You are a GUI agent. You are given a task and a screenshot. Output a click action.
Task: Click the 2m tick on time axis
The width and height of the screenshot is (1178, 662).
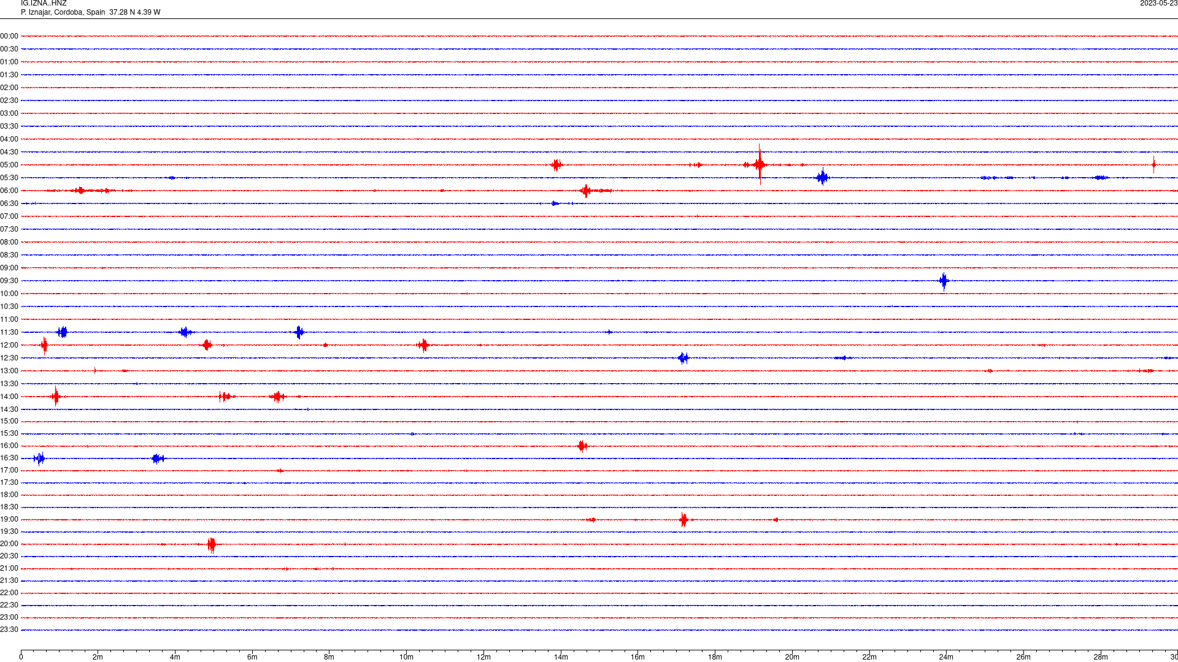tap(98, 657)
